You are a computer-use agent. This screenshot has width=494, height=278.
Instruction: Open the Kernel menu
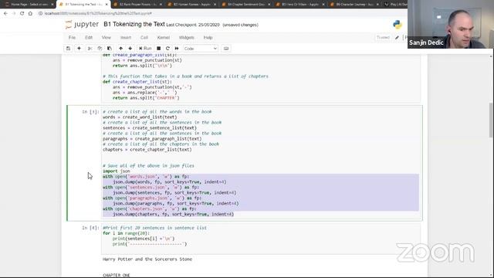[x=163, y=38]
